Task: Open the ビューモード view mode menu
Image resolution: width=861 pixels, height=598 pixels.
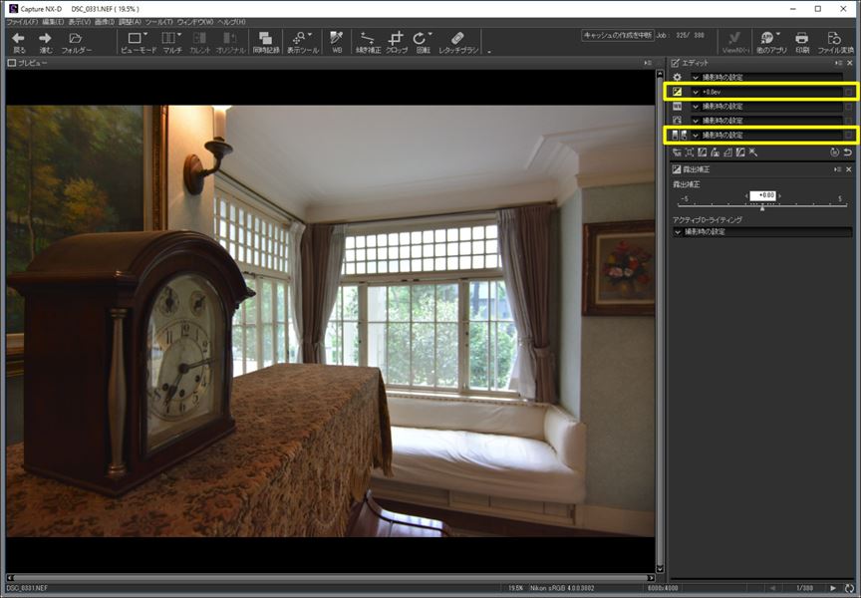Action: (138, 42)
